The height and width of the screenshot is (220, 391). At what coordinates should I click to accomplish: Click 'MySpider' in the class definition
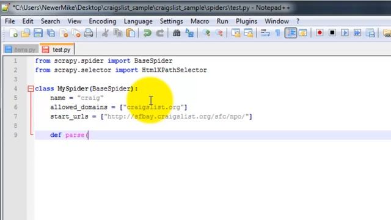point(73,89)
